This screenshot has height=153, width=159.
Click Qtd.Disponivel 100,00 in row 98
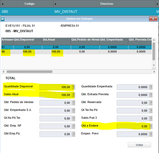pyautogui.click(x=27, y=52)
